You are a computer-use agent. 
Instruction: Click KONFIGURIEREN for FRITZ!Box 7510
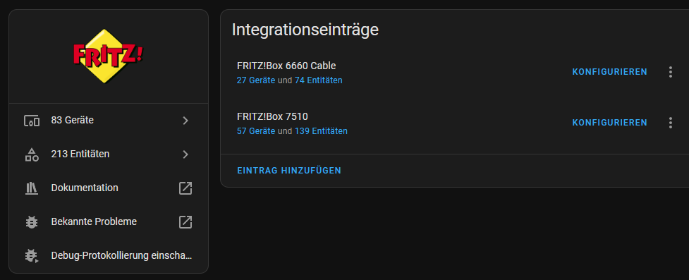pos(609,123)
